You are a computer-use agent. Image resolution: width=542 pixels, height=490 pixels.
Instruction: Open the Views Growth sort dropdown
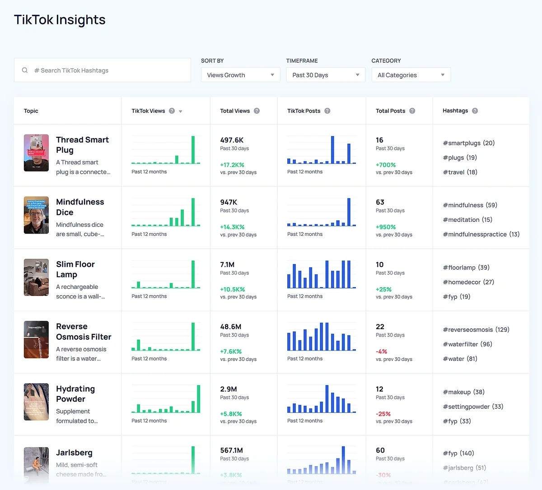(x=240, y=75)
